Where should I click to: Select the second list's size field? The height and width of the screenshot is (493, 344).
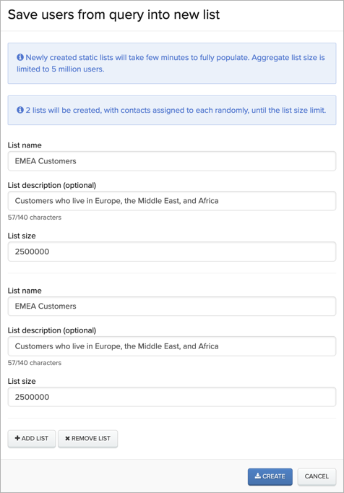(172, 397)
